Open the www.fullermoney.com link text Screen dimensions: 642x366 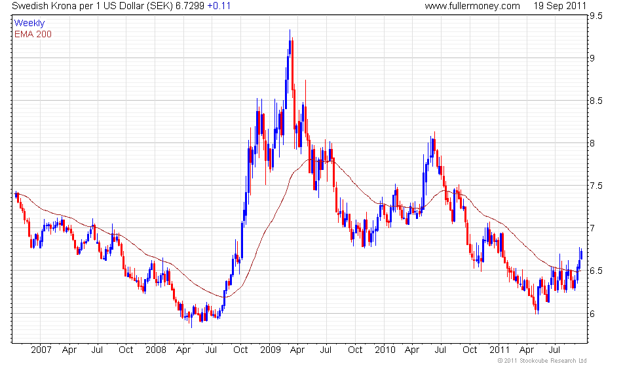[472, 6]
